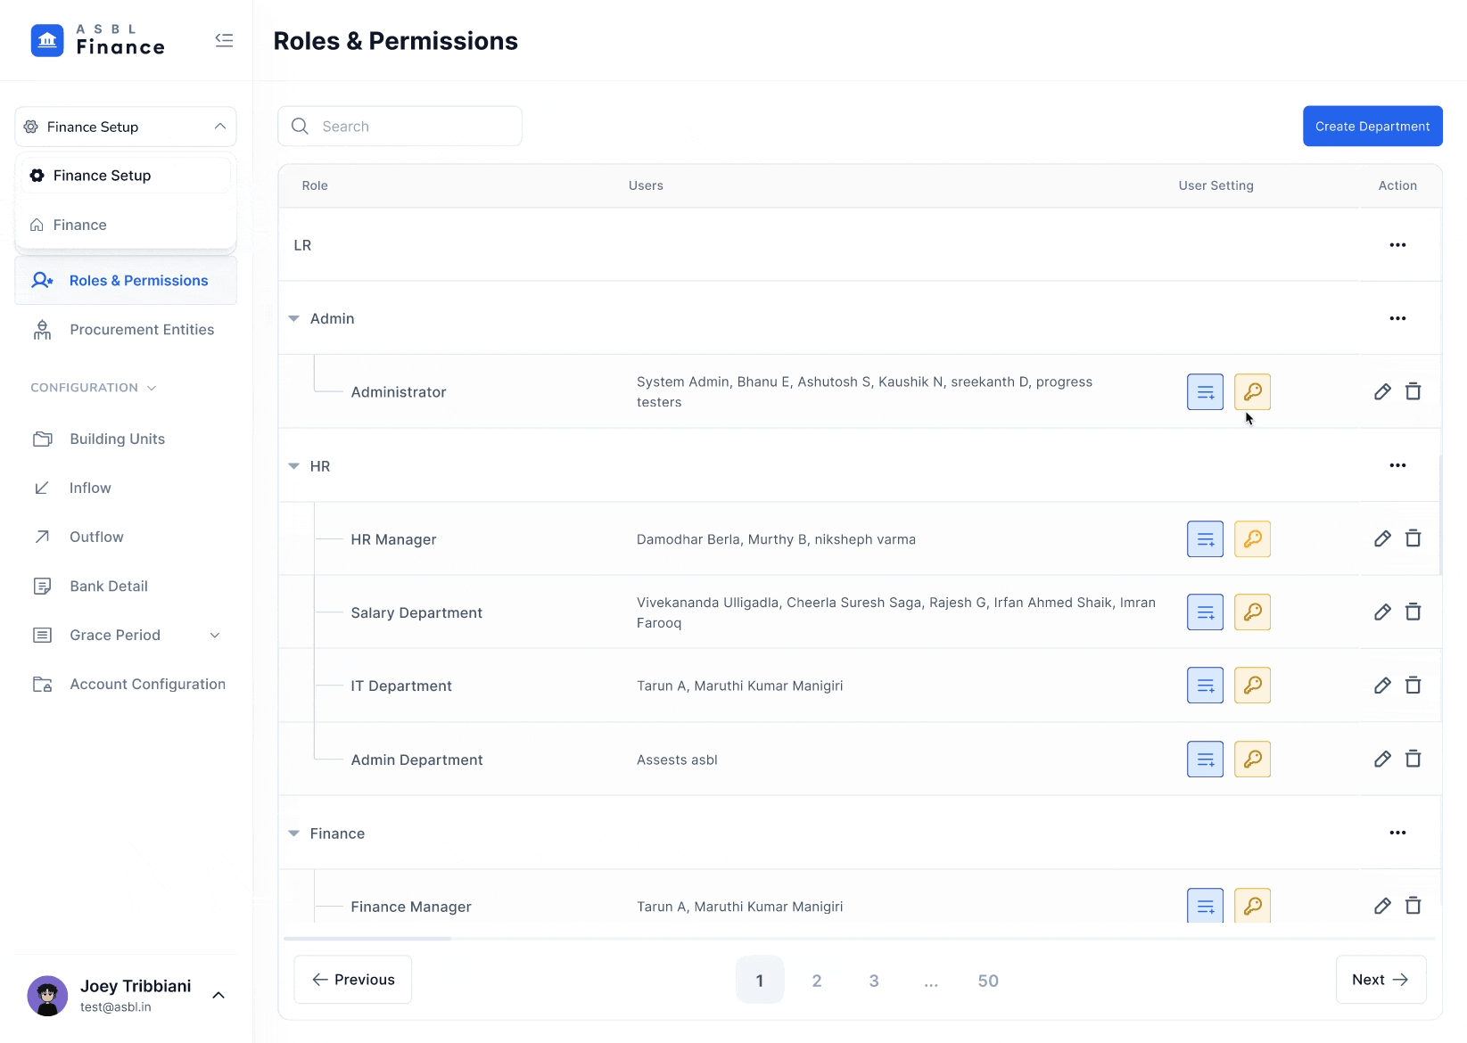Open the list settings for Admin Department
The height and width of the screenshot is (1043, 1467).
(1205, 759)
